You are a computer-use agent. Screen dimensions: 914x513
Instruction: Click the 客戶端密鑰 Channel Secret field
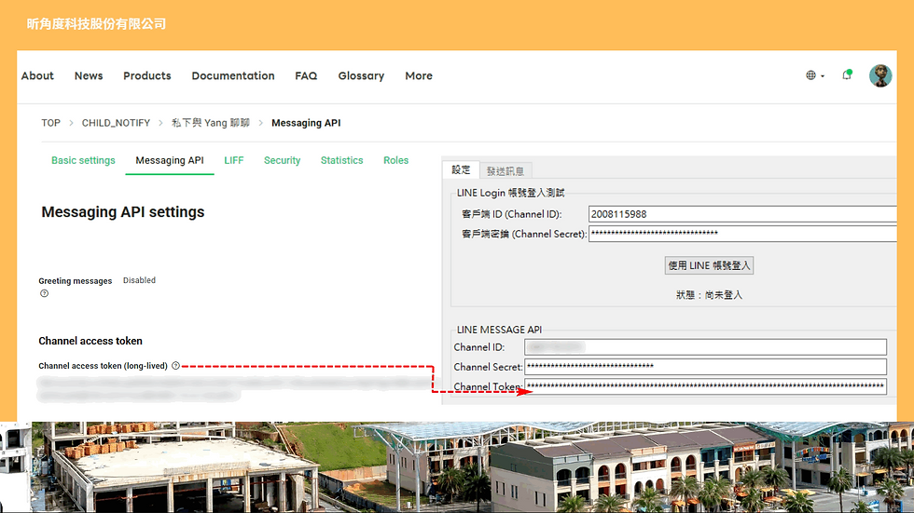(x=742, y=234)
